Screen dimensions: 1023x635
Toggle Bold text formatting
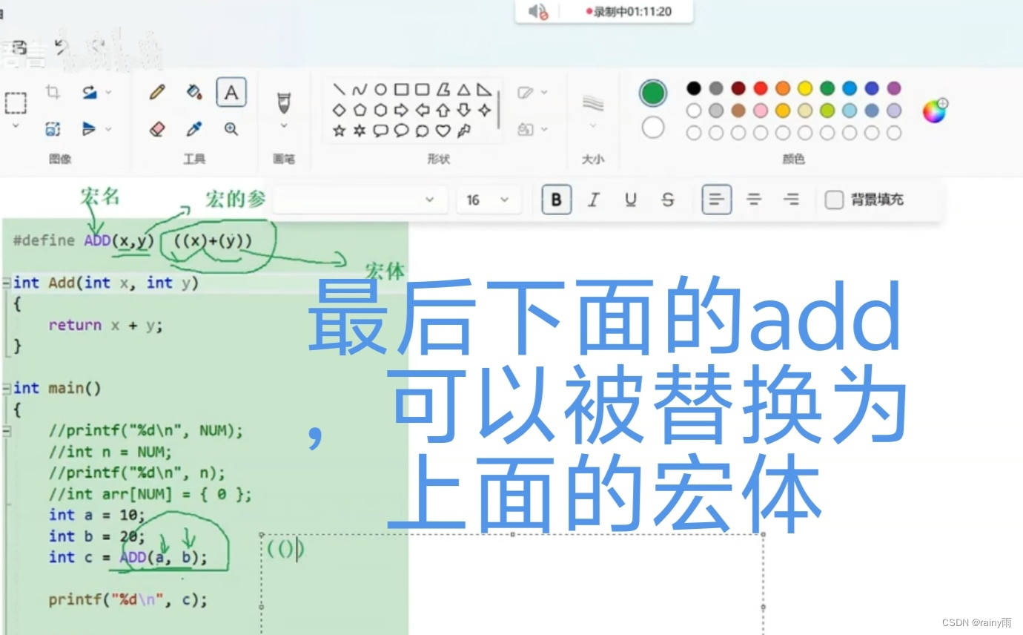pos(557,200)
